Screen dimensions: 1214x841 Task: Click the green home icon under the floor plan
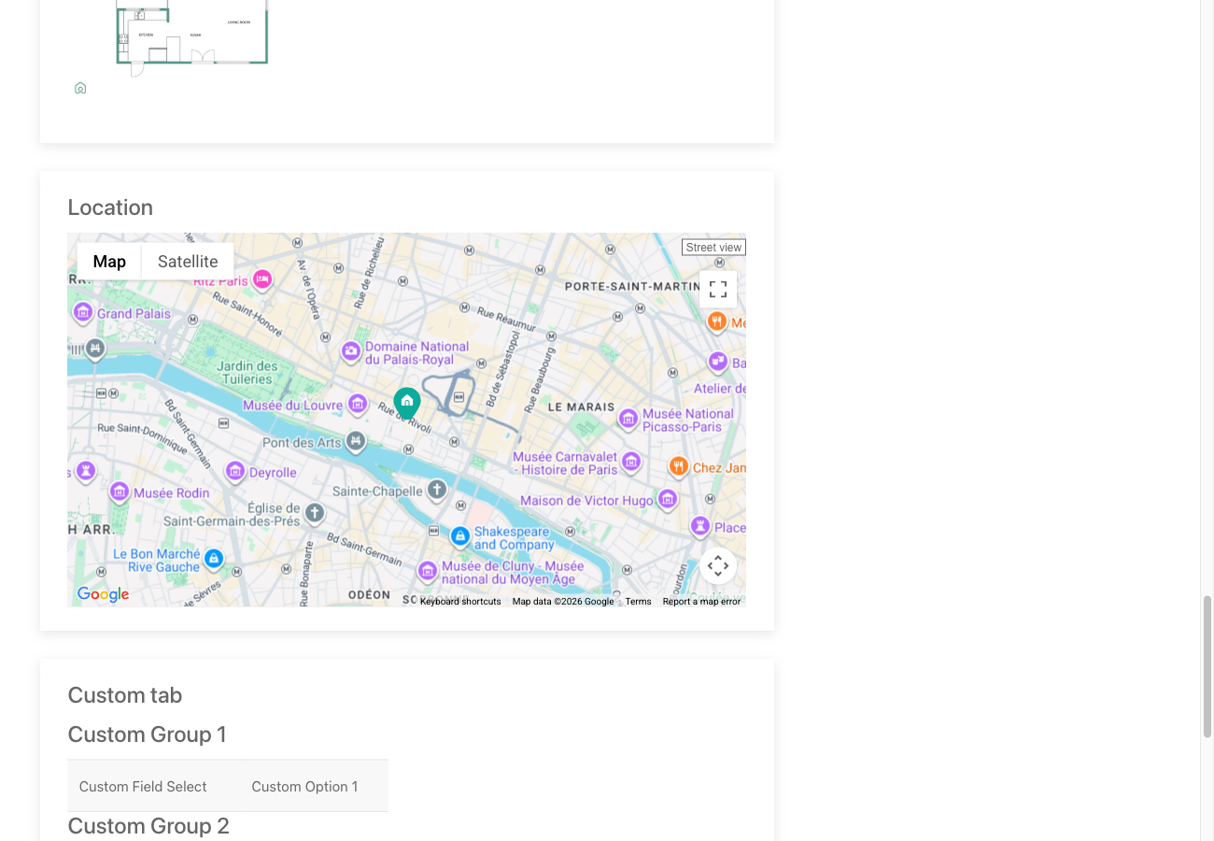[80, 87]
